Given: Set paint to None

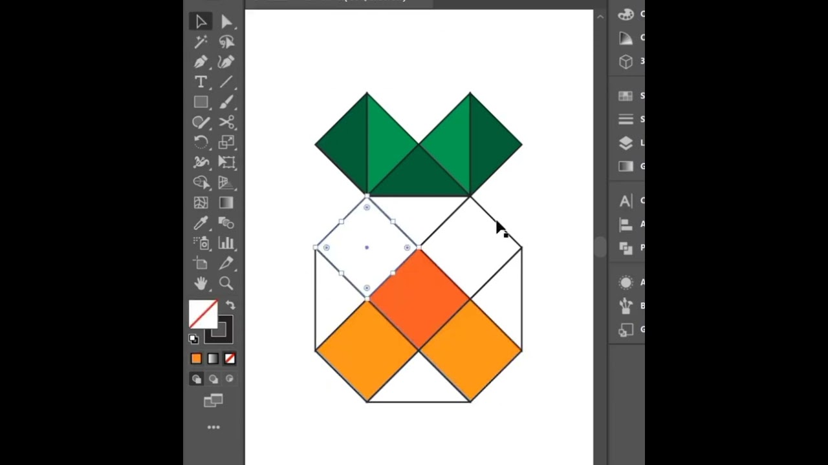Looking at the screenshot, I should [x=230, y=358].
